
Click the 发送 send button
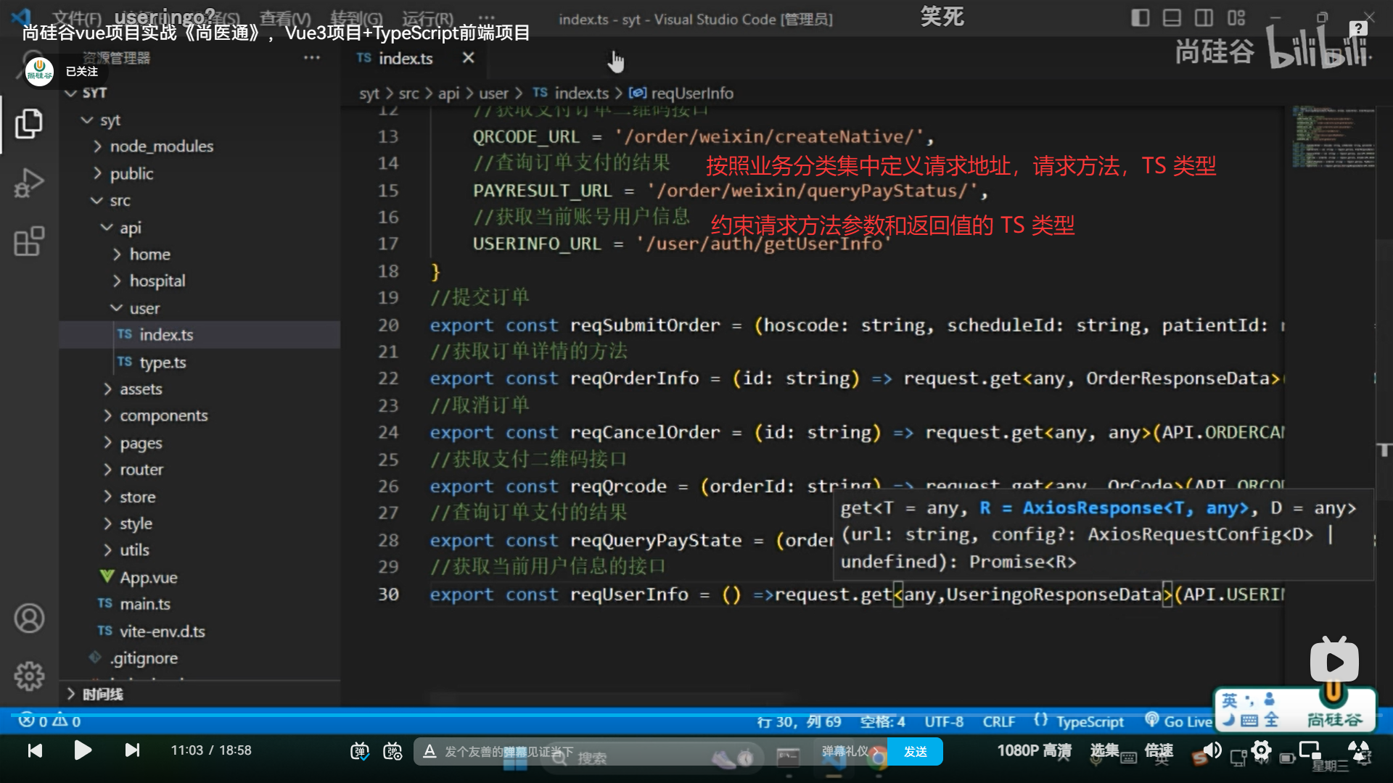(x=915, y=751)
